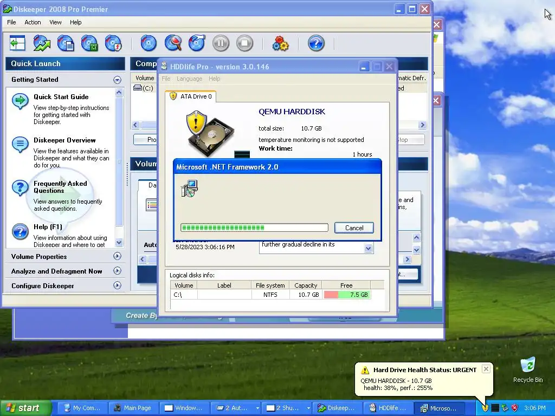Expand Volume Properties section chevron
This screenshot has width=555, height=416.
(117, 256)
